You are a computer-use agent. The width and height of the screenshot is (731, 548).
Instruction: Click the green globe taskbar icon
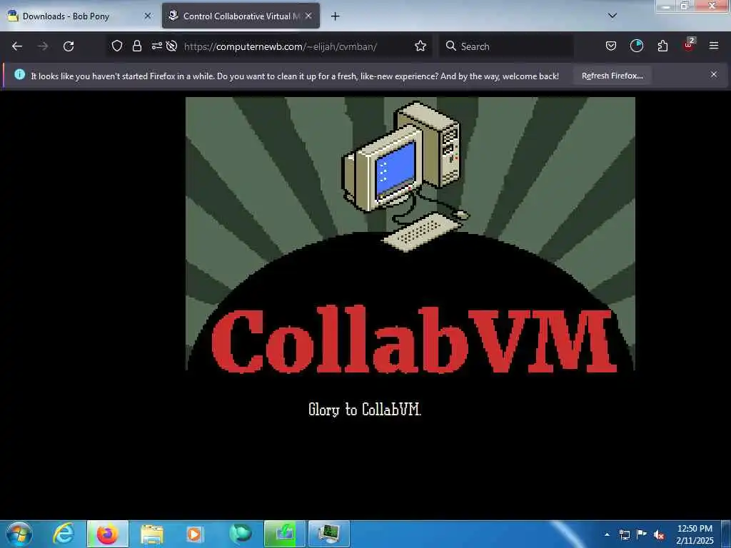(x=241, y=534)
